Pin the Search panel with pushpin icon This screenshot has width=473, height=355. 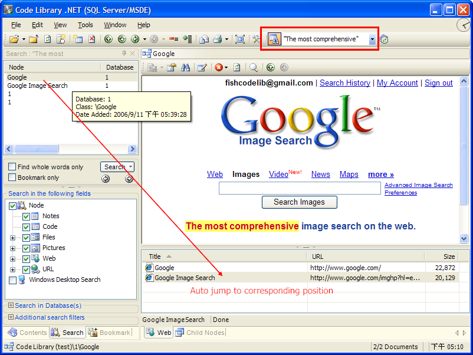tap(124, 54)
